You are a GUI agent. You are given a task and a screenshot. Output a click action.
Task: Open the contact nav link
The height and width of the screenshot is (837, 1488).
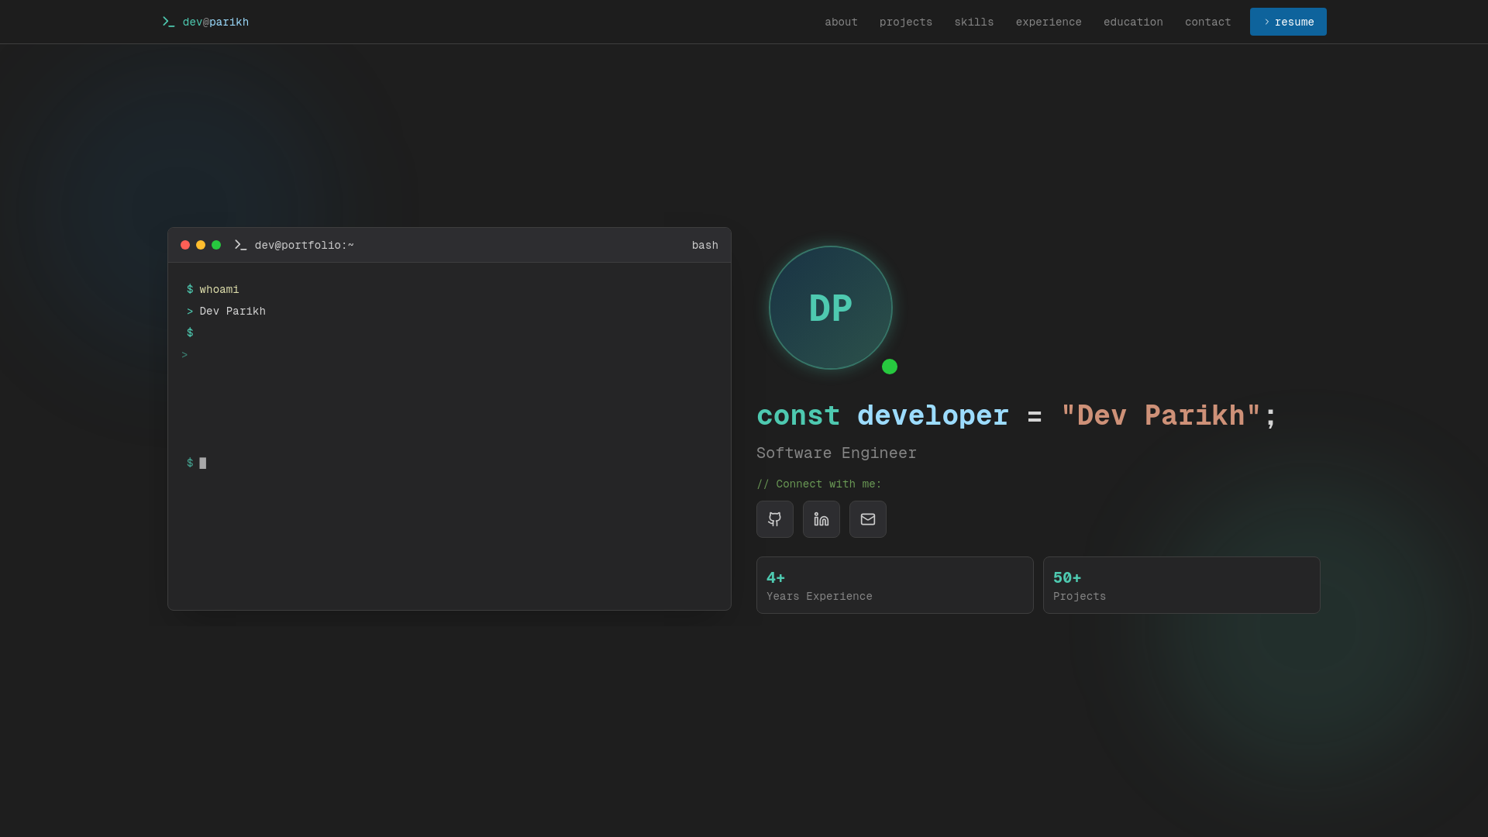[x=1207, y=22]
